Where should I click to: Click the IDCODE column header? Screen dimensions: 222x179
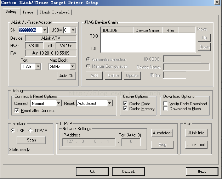point(117,30)
